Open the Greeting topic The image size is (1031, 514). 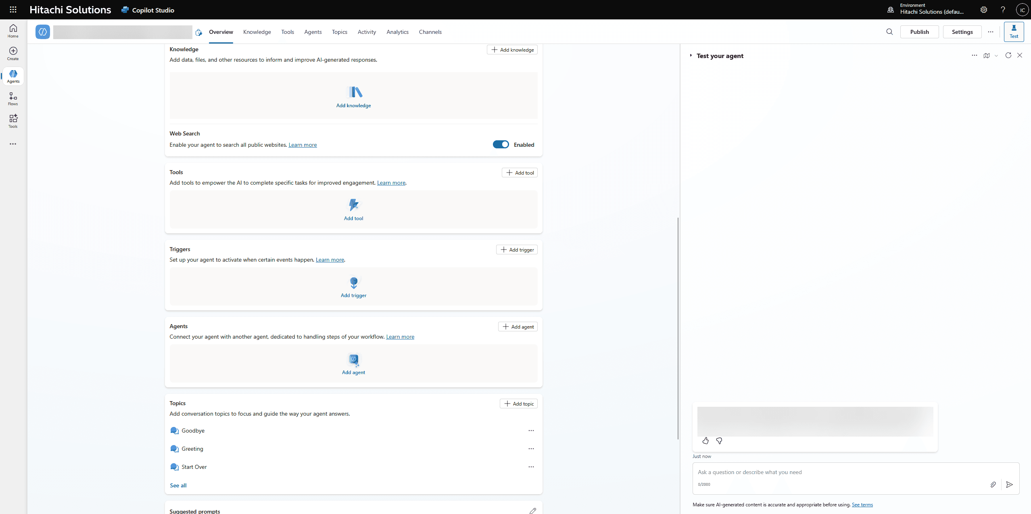(x=192, y=449)
